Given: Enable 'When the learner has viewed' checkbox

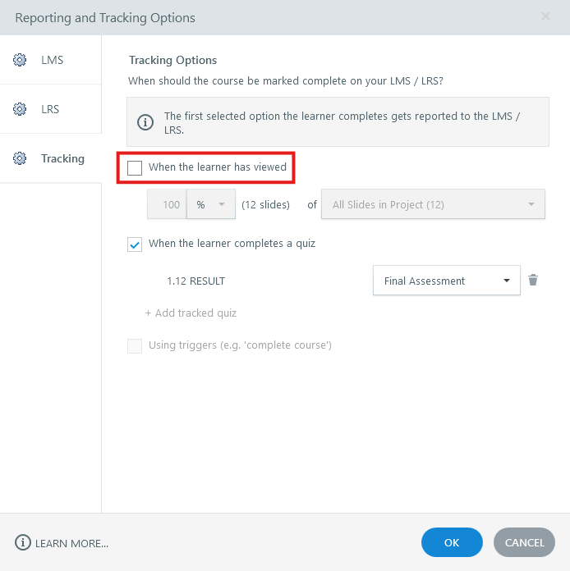Looking at the screenshot, I should pyautogui.click(x=136, y=167).
